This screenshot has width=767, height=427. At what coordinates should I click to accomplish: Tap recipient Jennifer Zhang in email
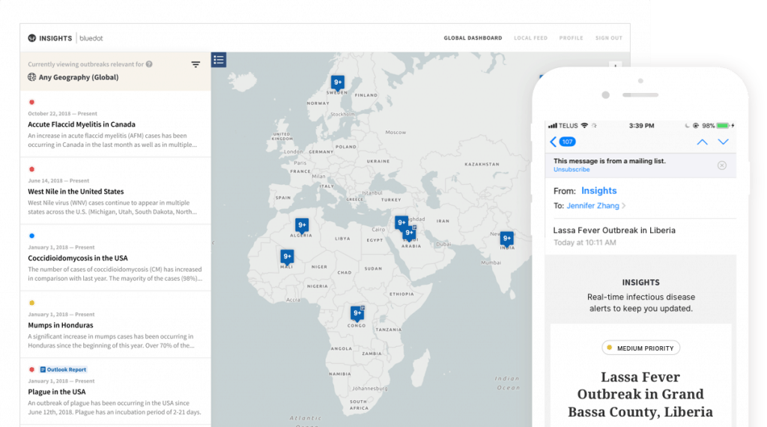click(x=593, y=206)
